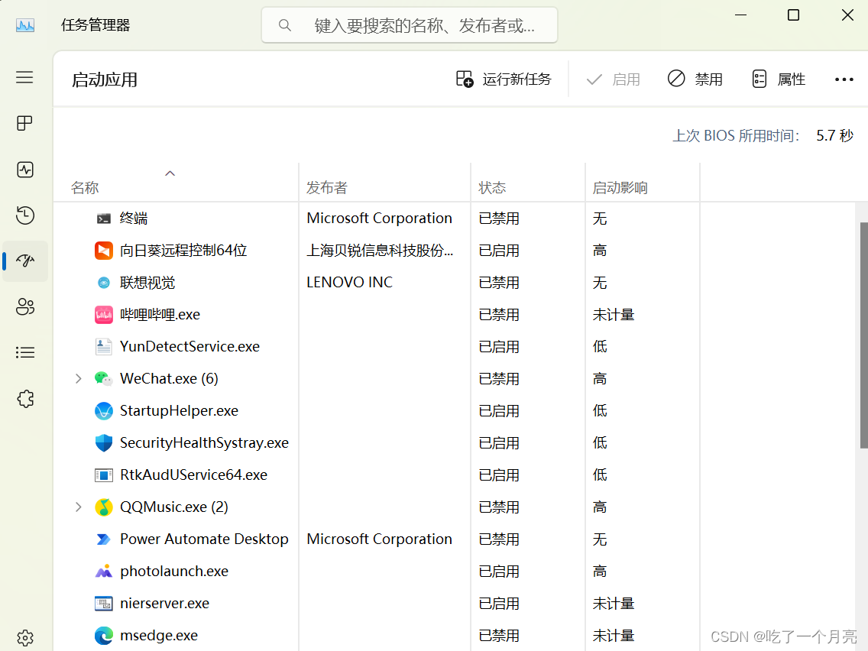Click the 终端 terminal icon
Screen dimensions: 868x651
tap(103, 219)
